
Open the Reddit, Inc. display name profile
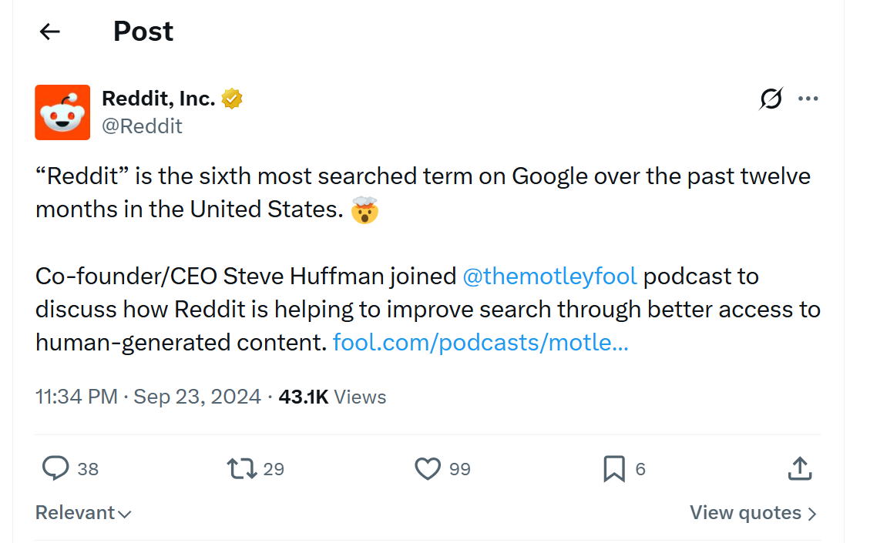[x=159, y=99]
